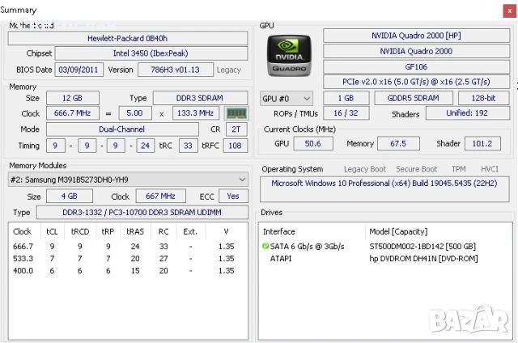The height and width of the screenshot is (343, 518).
Task: Click the Unified: 192 shaders field
Action: [x=468, y=113]
